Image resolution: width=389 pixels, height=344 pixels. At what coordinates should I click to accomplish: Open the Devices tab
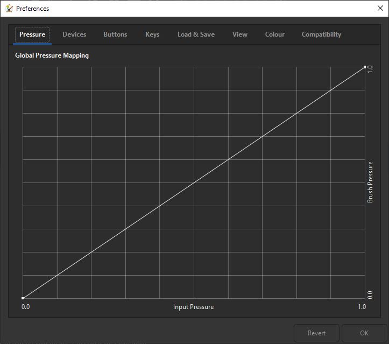tap(74, 34)
